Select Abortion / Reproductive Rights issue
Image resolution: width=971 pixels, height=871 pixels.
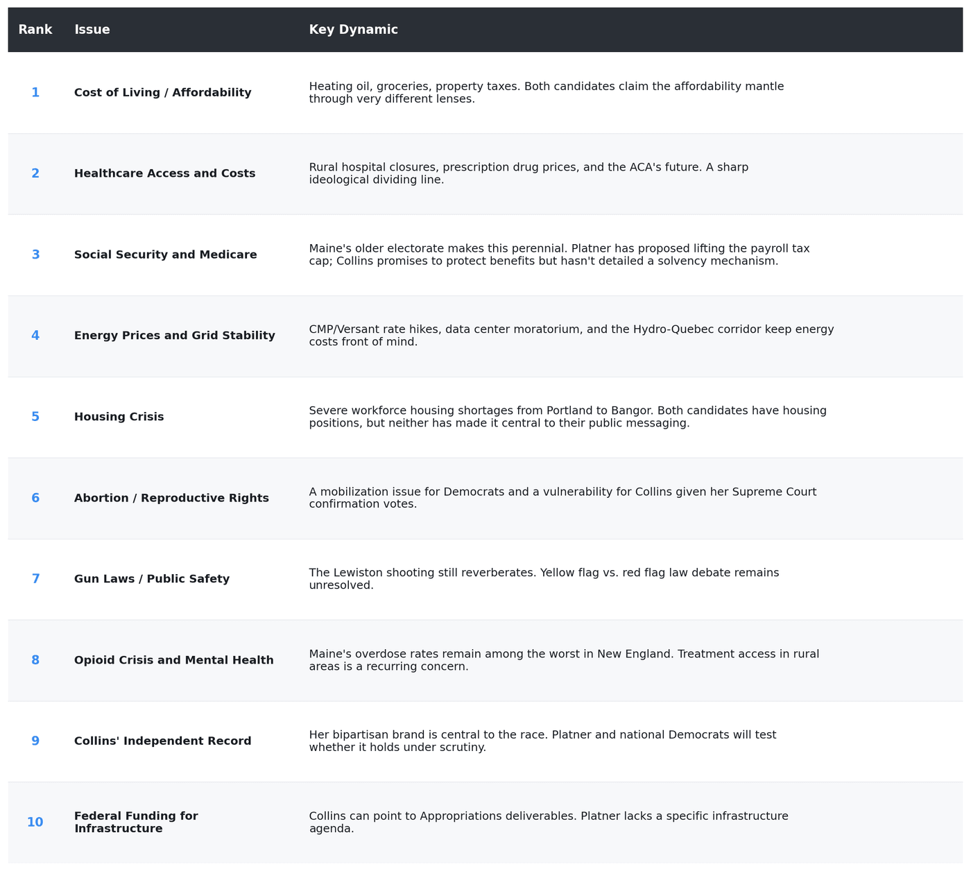[171, 498]
